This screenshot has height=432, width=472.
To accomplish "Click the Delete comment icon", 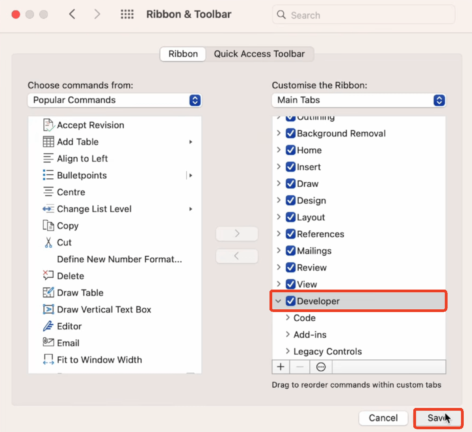I will tap(48, 275).
